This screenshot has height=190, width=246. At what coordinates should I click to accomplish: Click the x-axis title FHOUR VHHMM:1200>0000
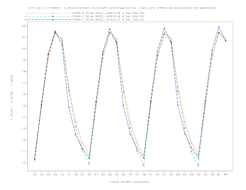(x=129, y=182)
